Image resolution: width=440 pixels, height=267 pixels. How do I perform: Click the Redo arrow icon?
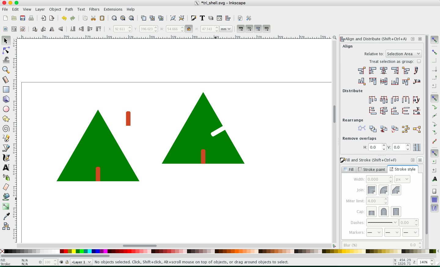coord(73,18)
